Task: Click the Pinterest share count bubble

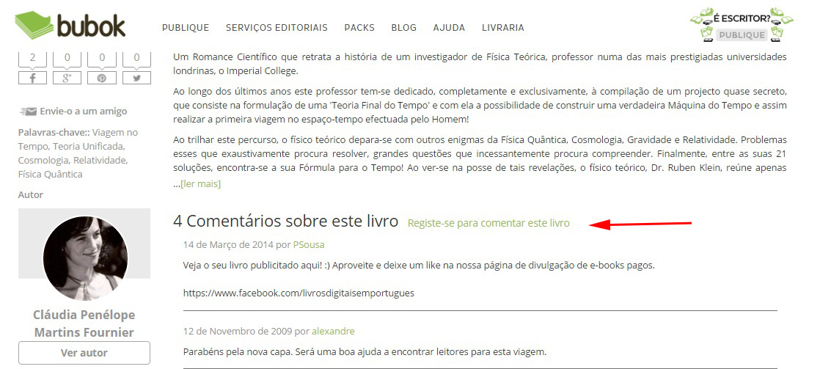Action: pos(101,59)
